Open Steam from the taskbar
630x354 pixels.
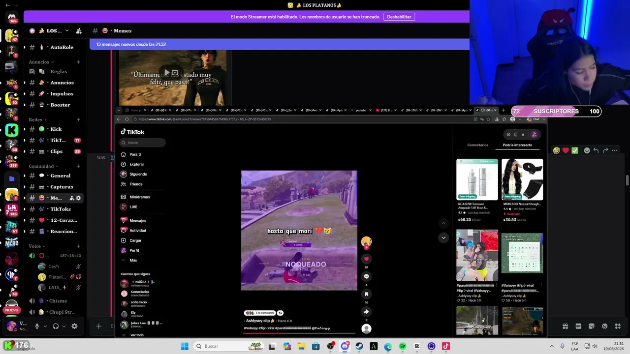pyautogui.click(x=359, y=346)
